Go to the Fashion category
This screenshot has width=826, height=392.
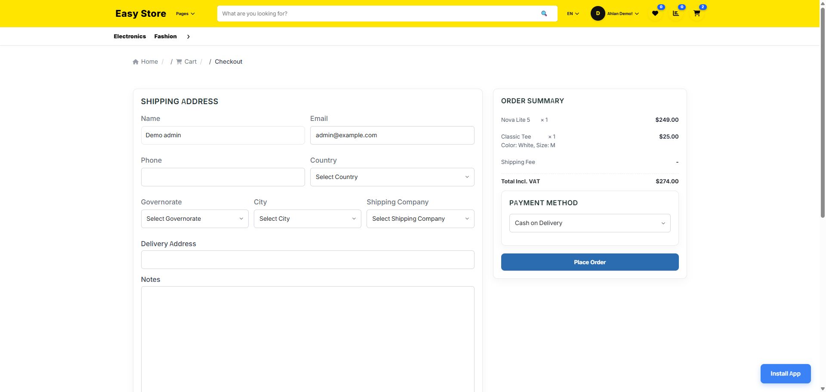tap(165, 37)
